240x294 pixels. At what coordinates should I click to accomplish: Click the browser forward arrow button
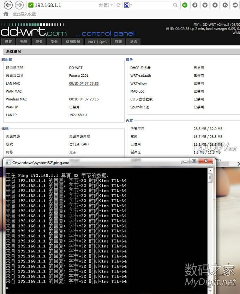19,5
